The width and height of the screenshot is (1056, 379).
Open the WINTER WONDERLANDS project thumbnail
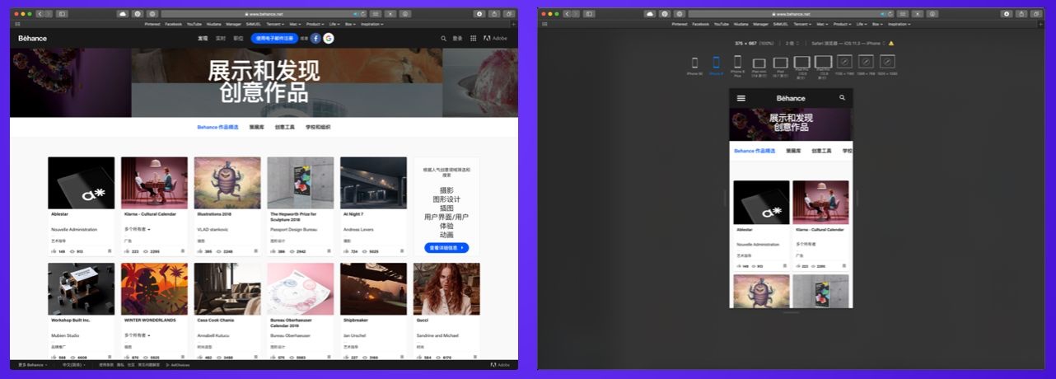[154, 288]
